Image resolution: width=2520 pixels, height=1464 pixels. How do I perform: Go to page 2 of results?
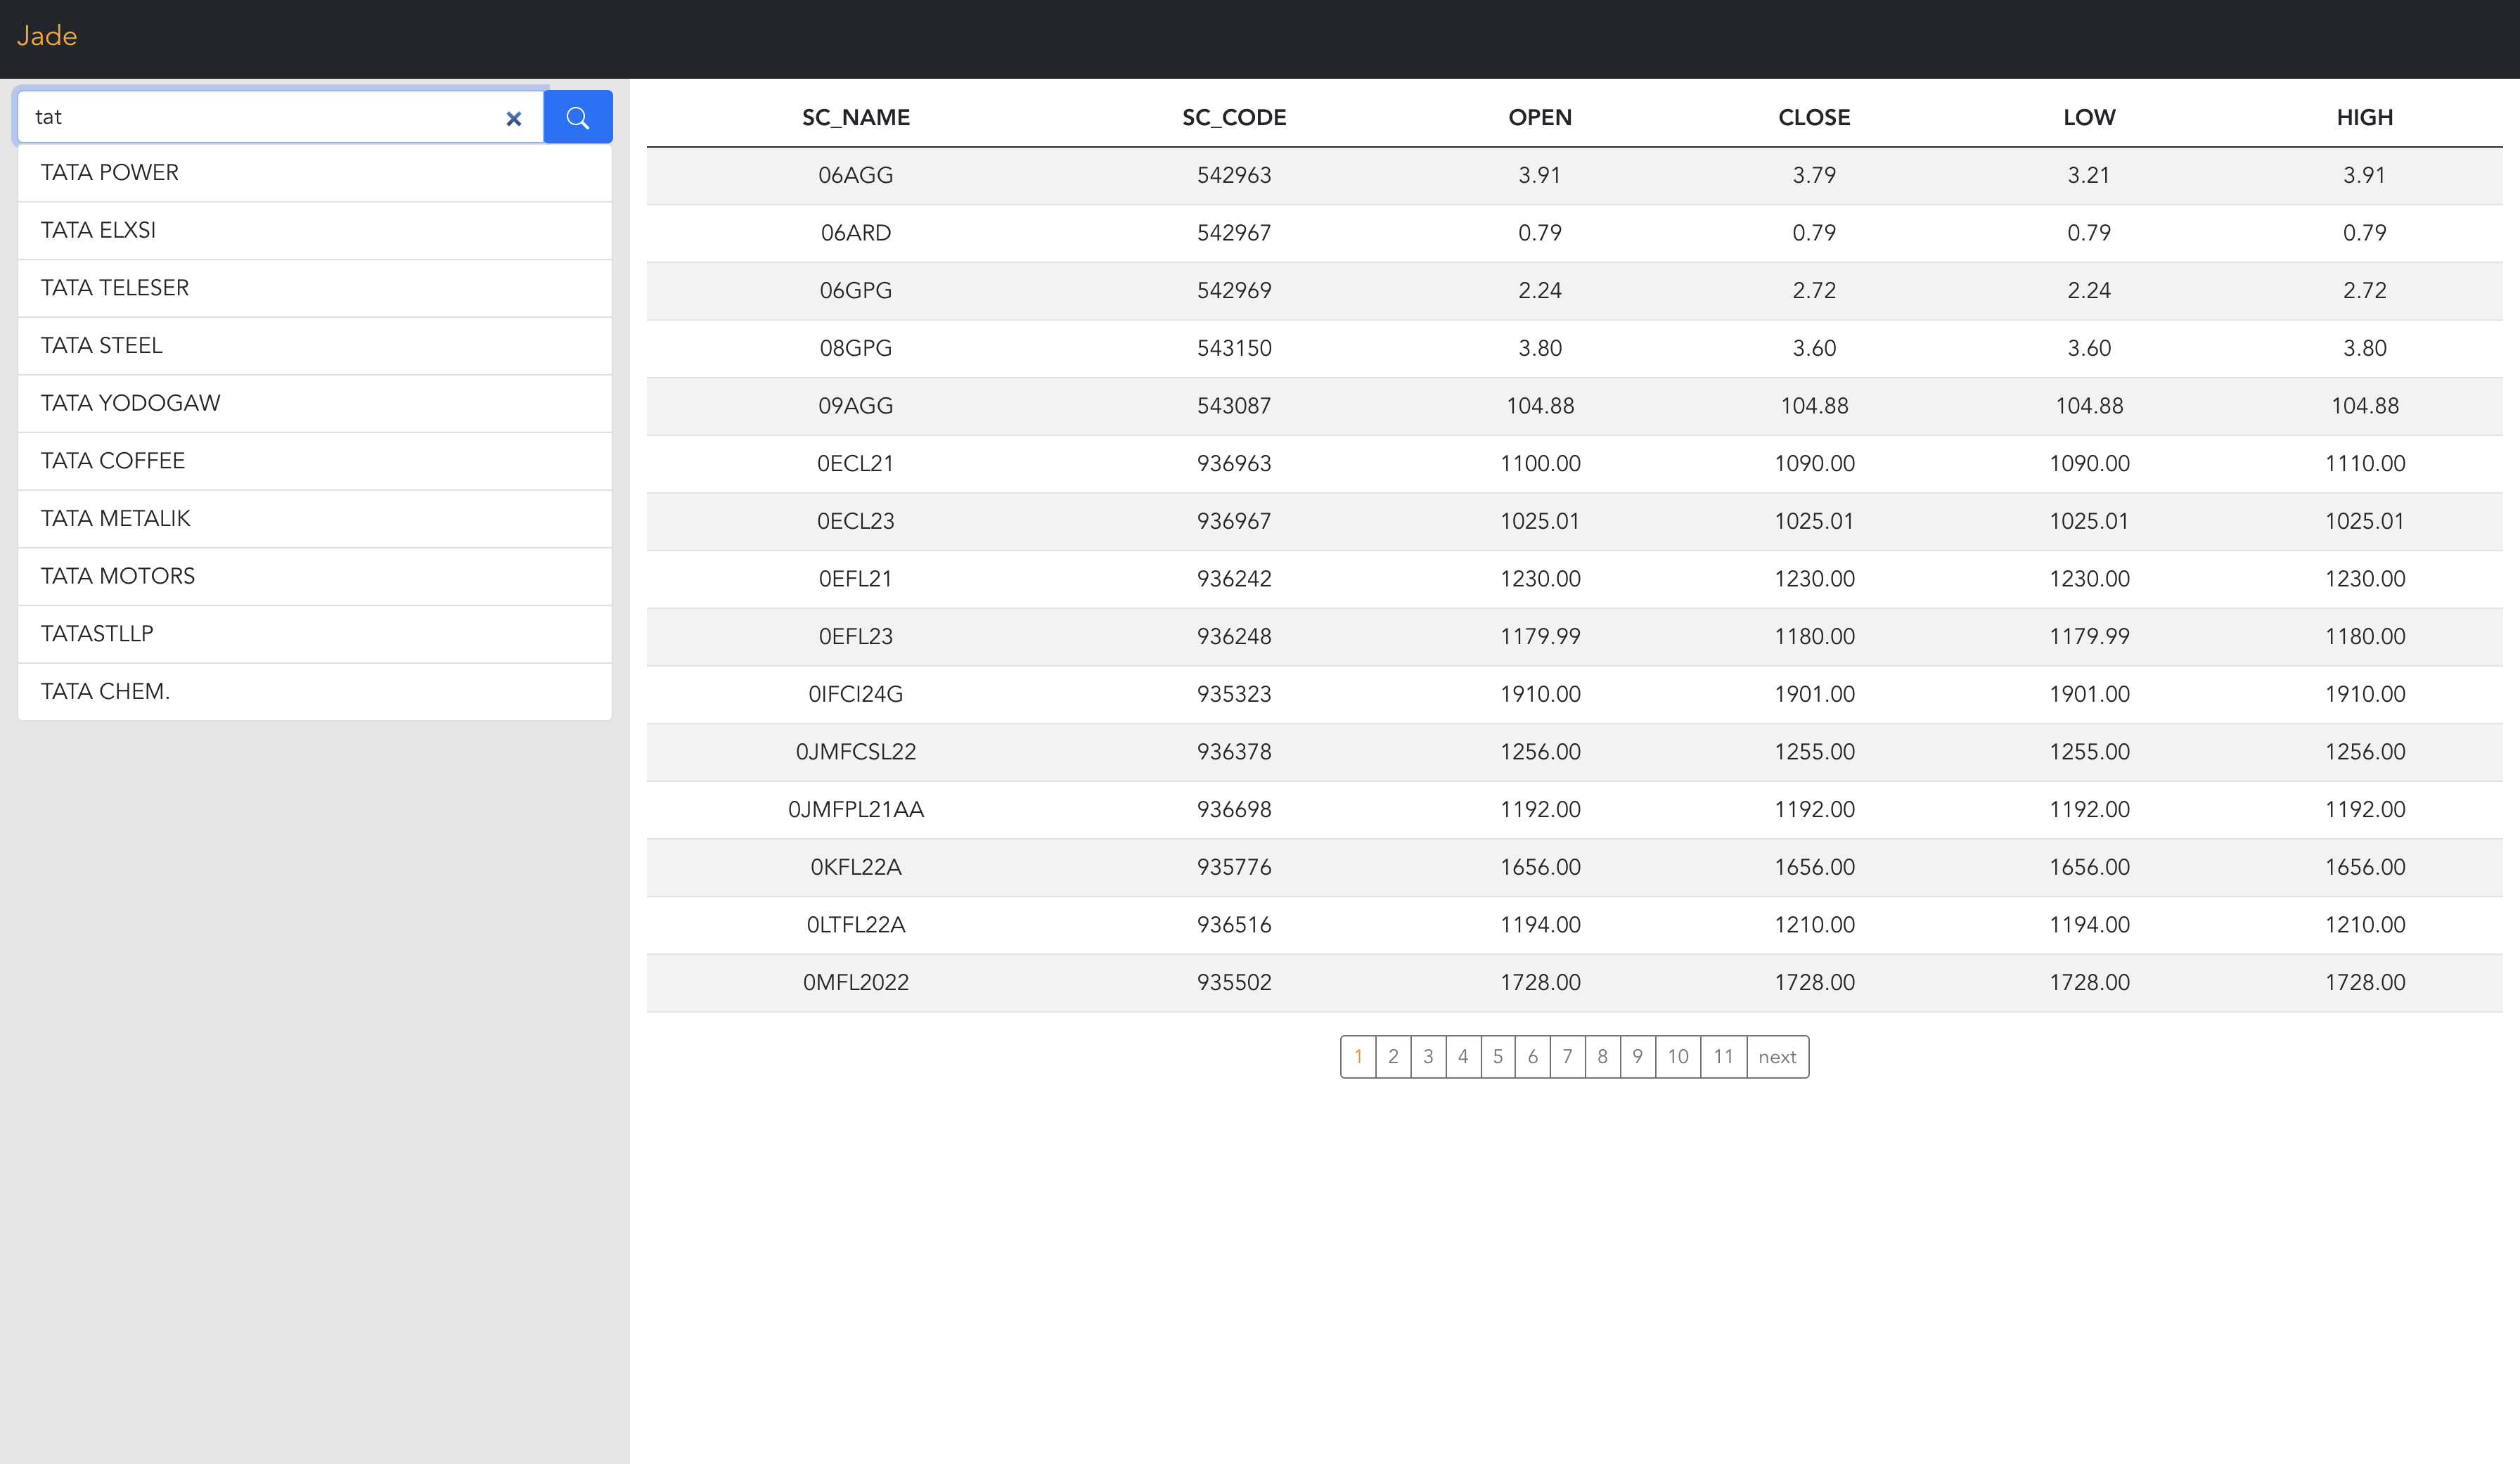pos(1393,1056)
